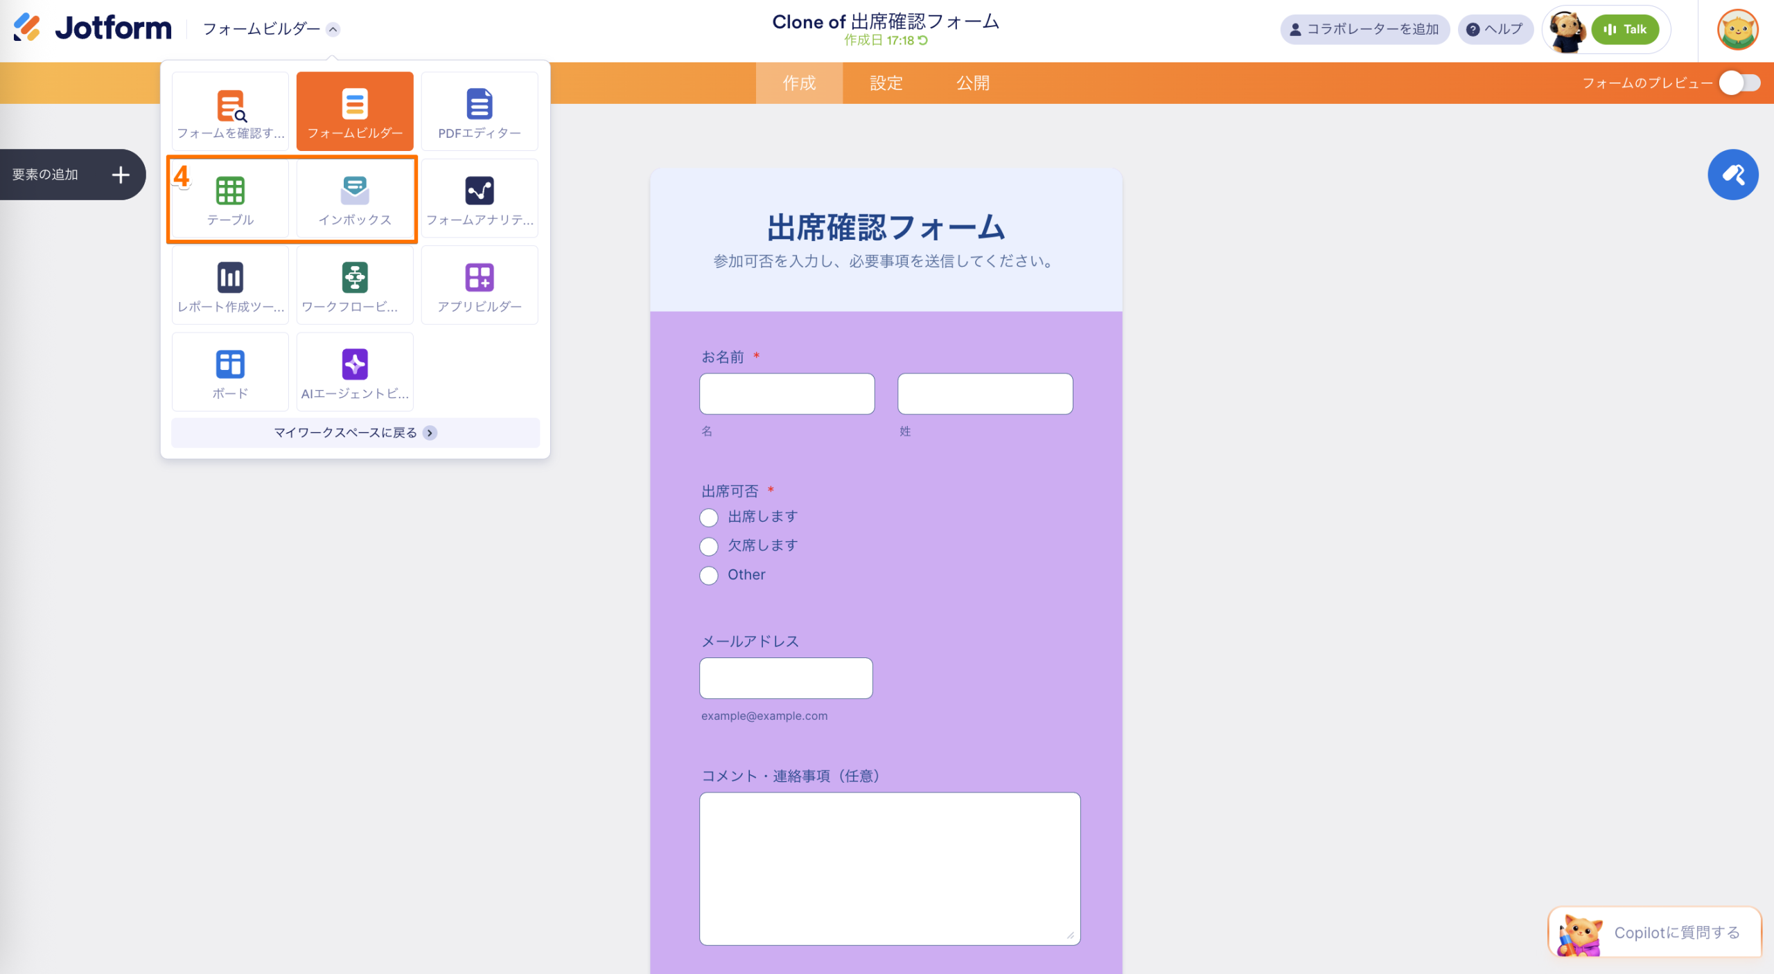Switch to the 公開 tab
Image resolution: width=1774 pixels, height=974 pixels.
pos(973,83)
